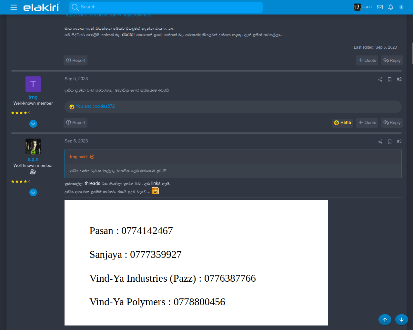Open the post #3 date 'Sep 5, 2023'
The width and height of the screenshot is (413, 330).
(x=76, y=141)
